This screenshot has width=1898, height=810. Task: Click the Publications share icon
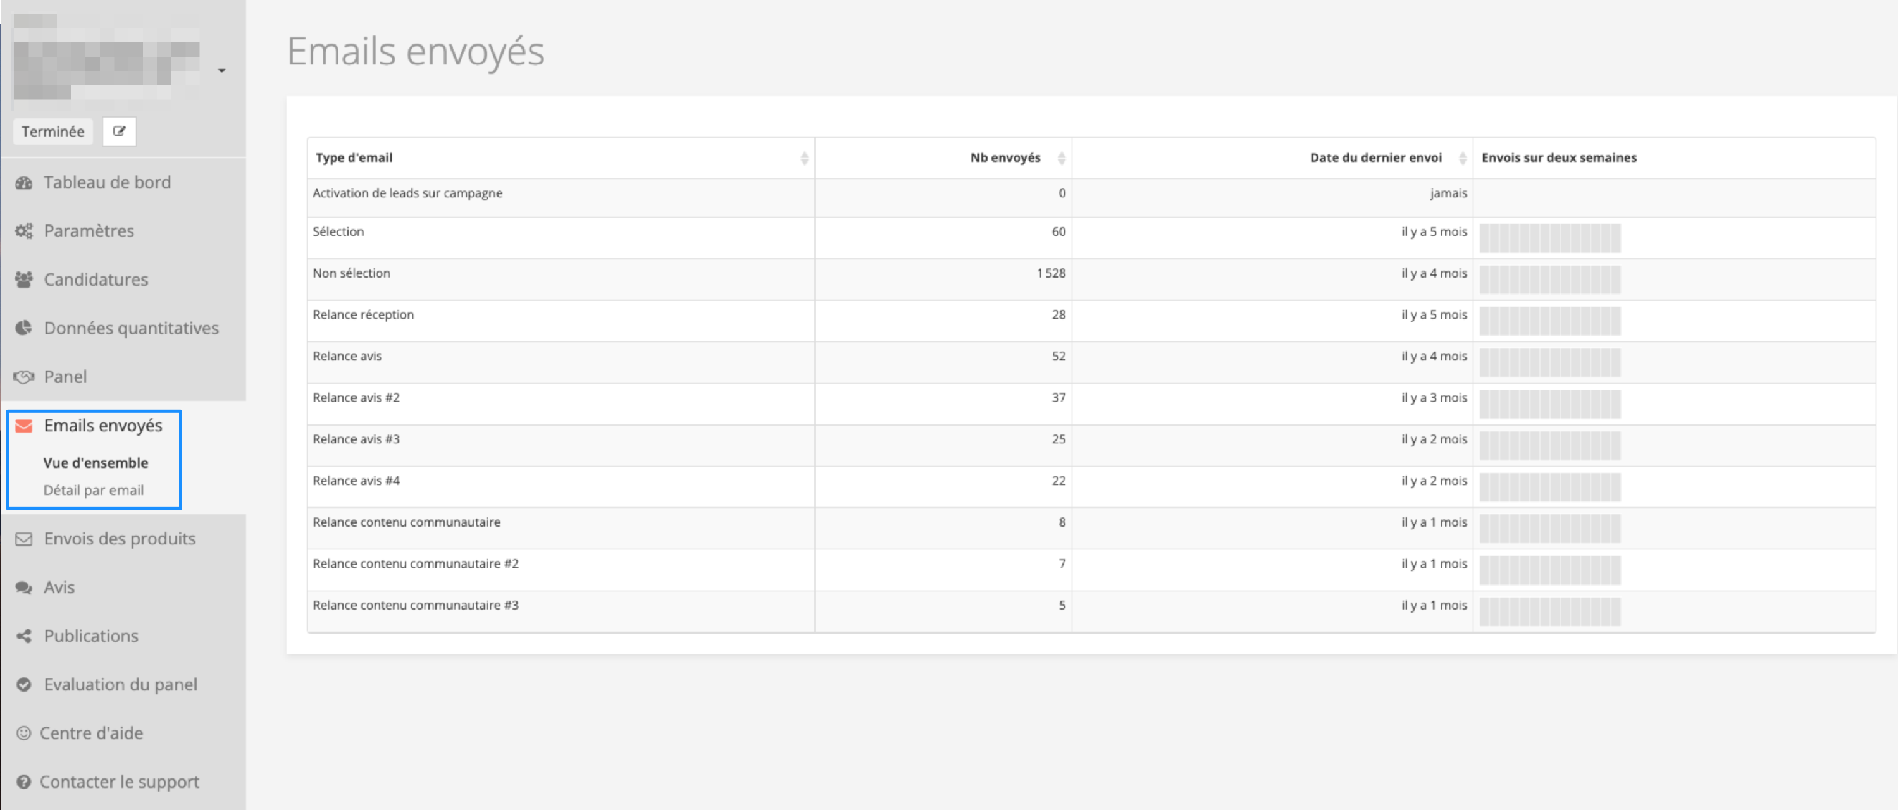tap(23, 636)
